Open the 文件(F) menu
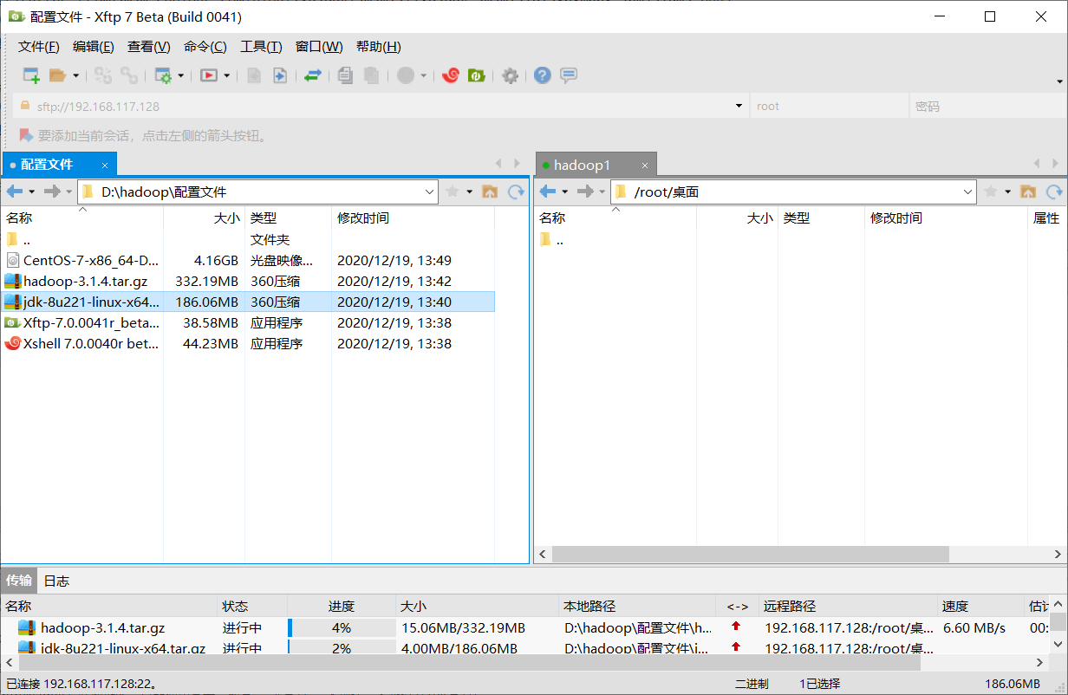The height and width of the screenshot is (695, 1068). tap(39, 47)
